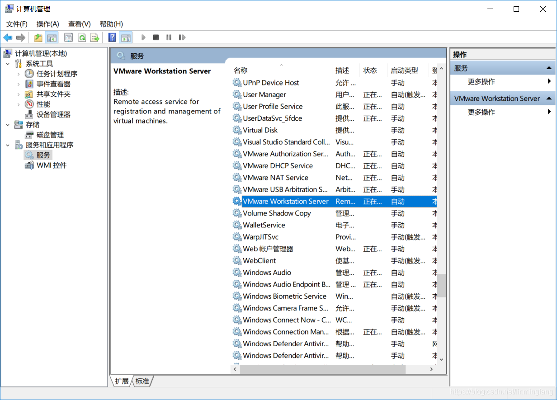This screenshot has width=557, height=400.
Task: Expand the 任务计划程序 tree node
Action: click(18, 74)
